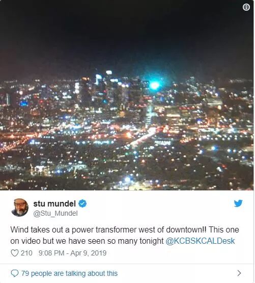The height and width of the screenshot is (283, 255).
Task: Click stu mundel's profile avatar
Action: 20,208
